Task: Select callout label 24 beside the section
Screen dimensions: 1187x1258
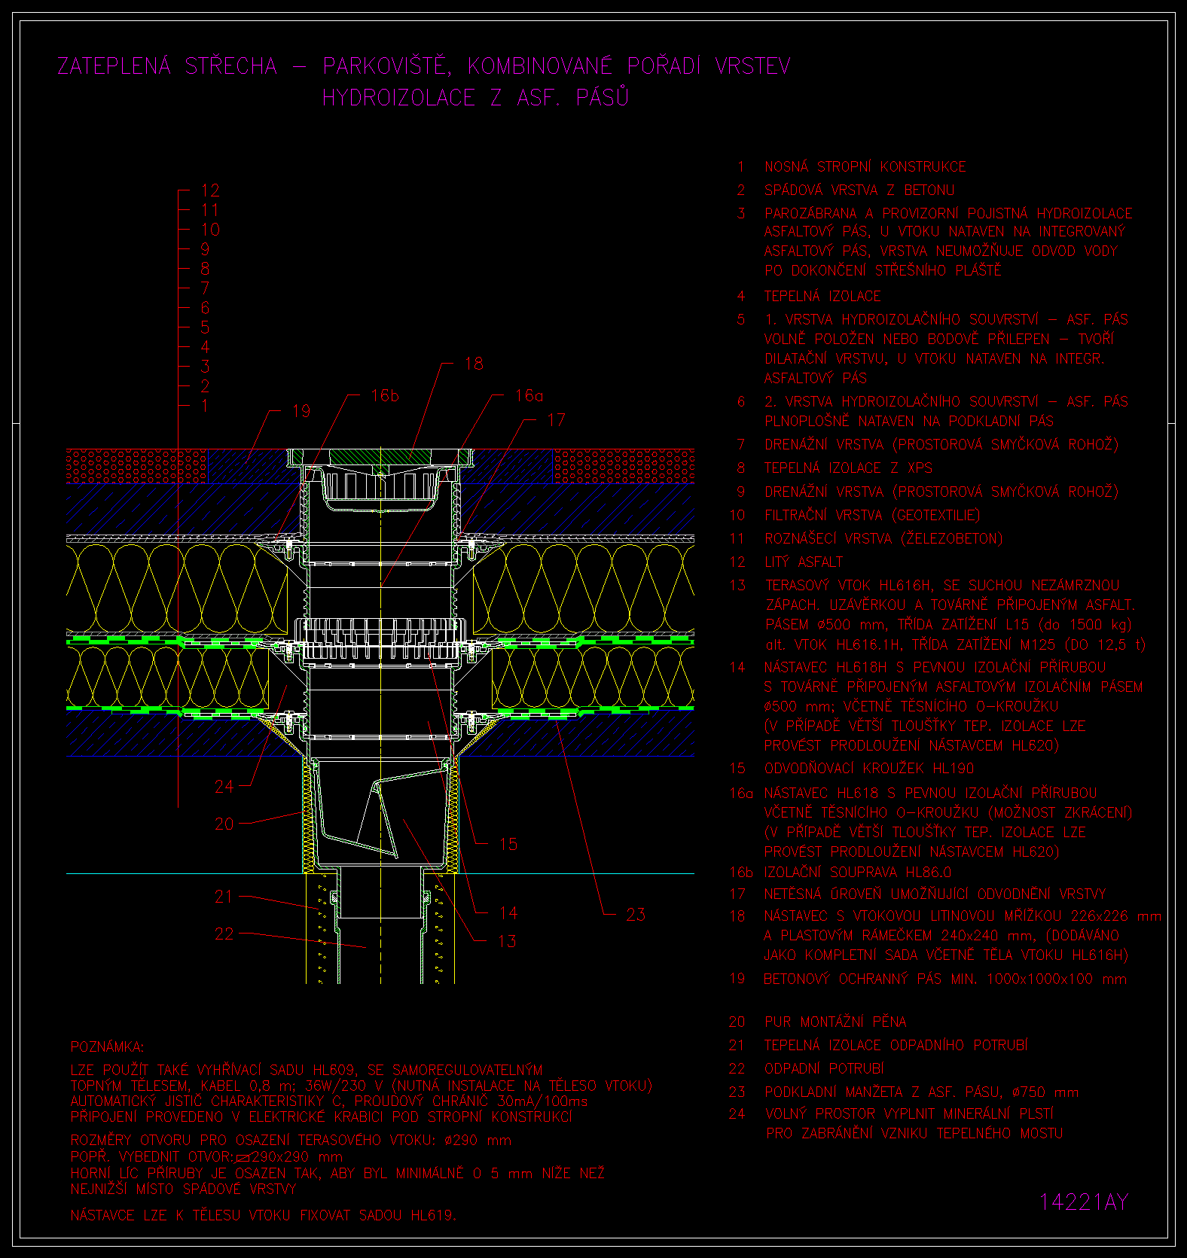Action: 224,787
